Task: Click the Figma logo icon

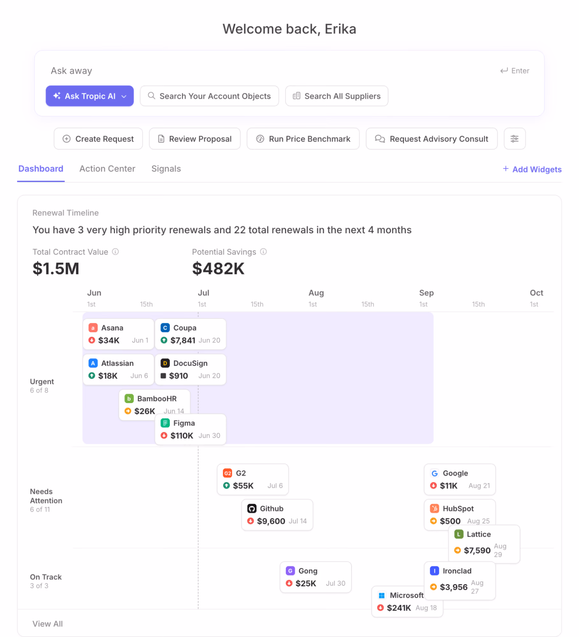Action: click(x=165, y=423)
